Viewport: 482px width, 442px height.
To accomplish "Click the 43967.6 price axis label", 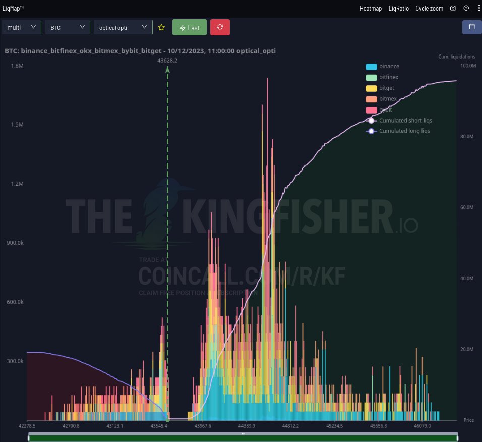I will (x=203, y=426).
